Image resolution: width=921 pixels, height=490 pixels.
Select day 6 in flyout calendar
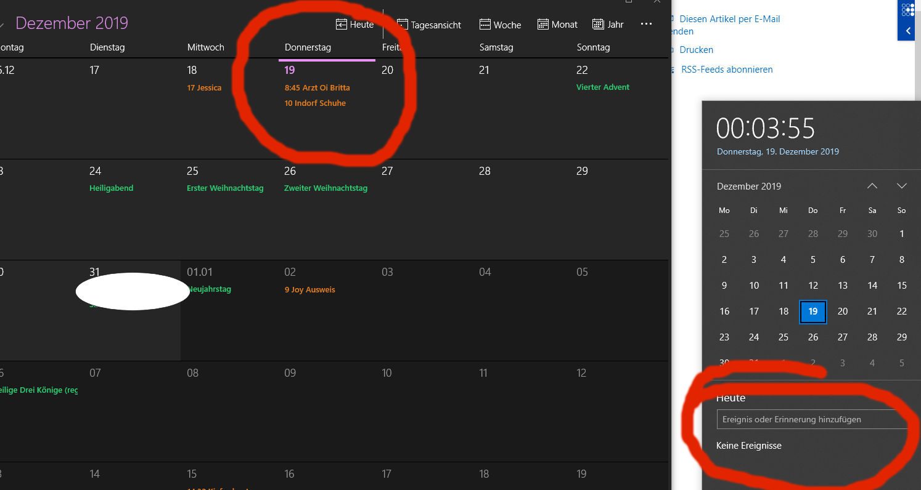click(x=842, y=260)
